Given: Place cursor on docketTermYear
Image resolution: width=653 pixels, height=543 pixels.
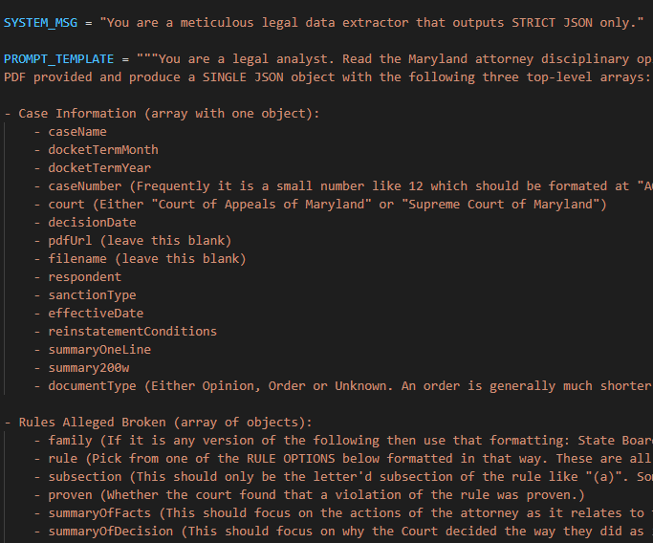Looking at the screenshot, I should click(99, 168).
